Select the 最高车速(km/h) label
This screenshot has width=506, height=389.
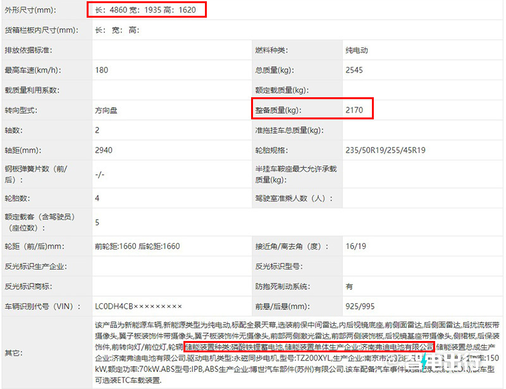(33, 70)
